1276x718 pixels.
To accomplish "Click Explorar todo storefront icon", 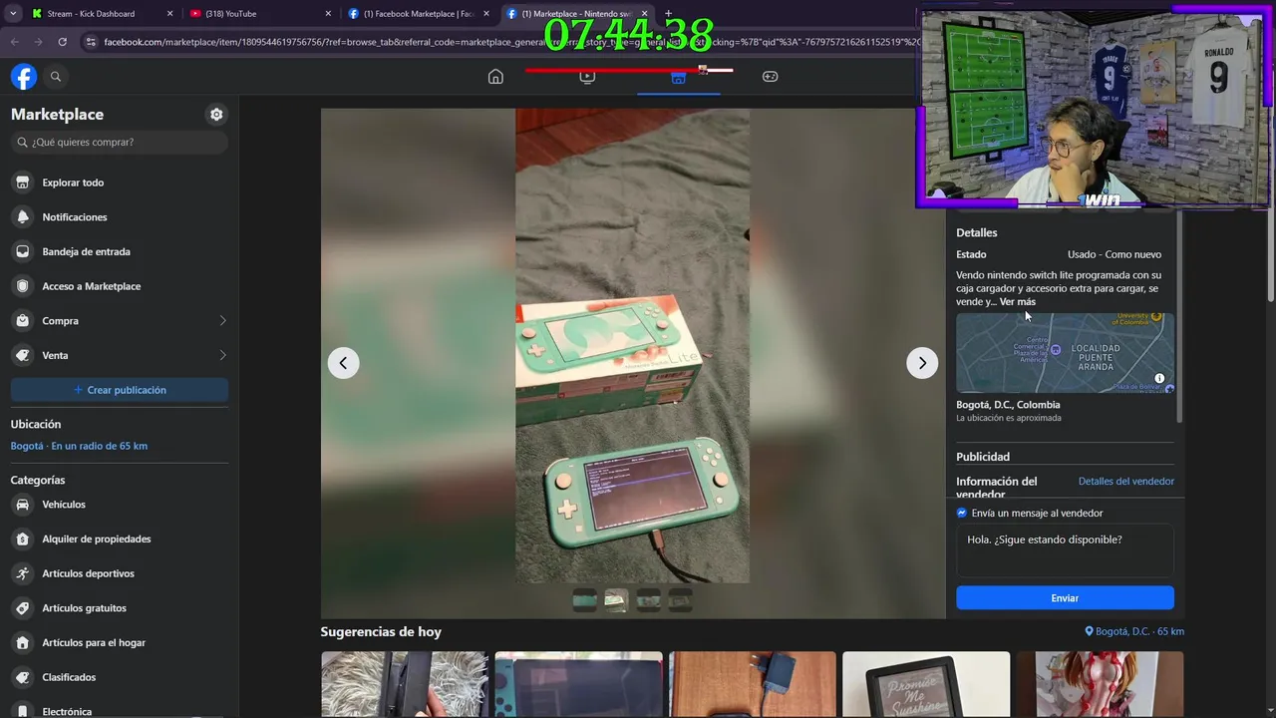I will click(23, 182).
